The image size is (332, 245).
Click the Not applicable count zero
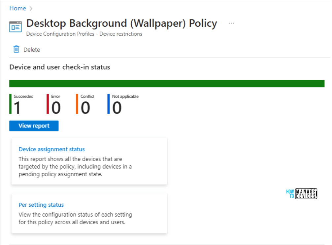[x=117, y=108]
